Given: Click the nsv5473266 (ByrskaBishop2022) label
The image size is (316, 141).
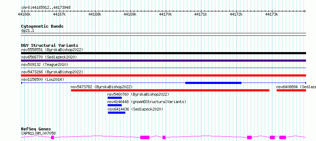Looking at the screenshot, I should (x=52, y=72).
